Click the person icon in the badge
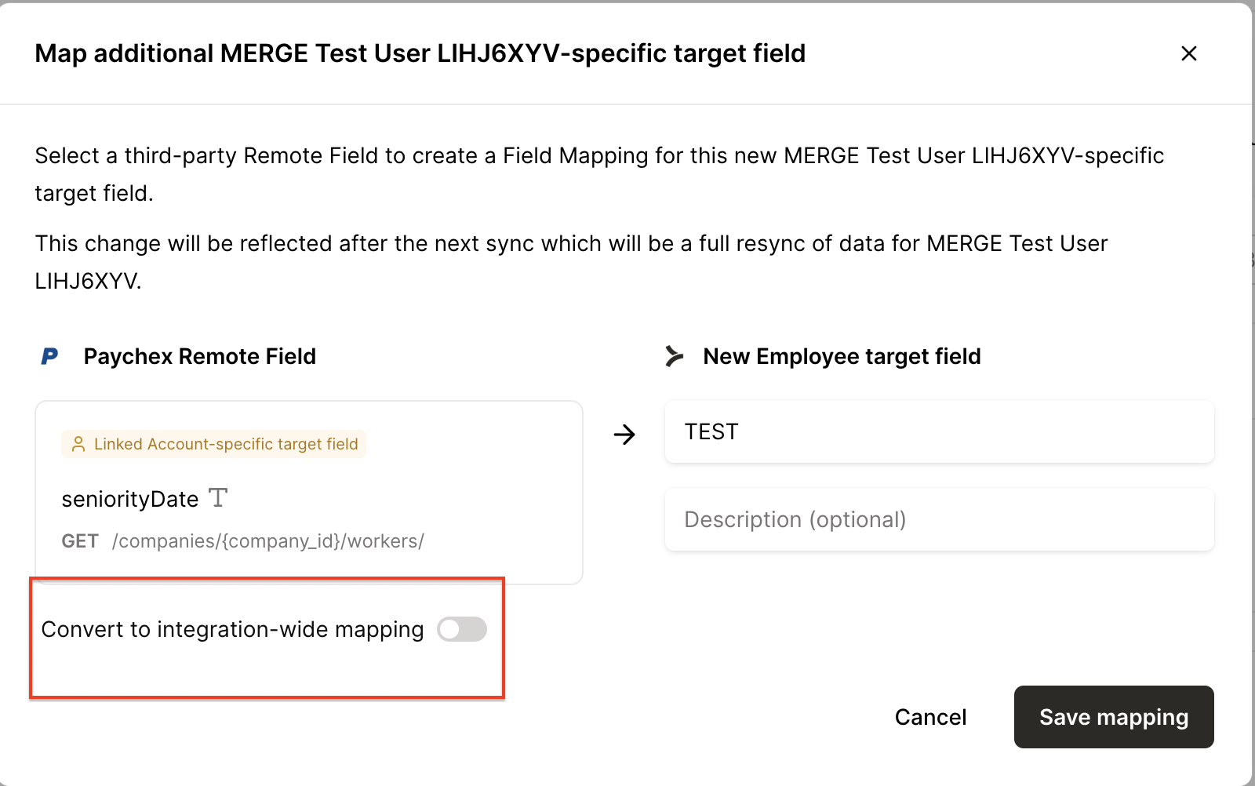This screenshot has height=786, width=1255. 78,444
